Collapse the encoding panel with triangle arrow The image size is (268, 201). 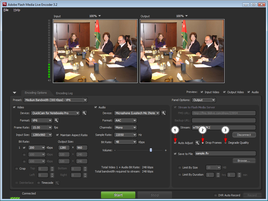coord(15,93)
